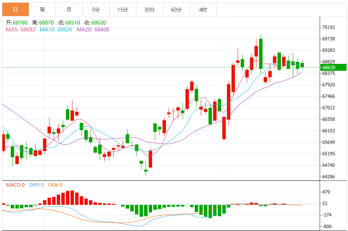Open the 15分 interval tab
Viewport: 348px width, 231px height.
(123, 10)
